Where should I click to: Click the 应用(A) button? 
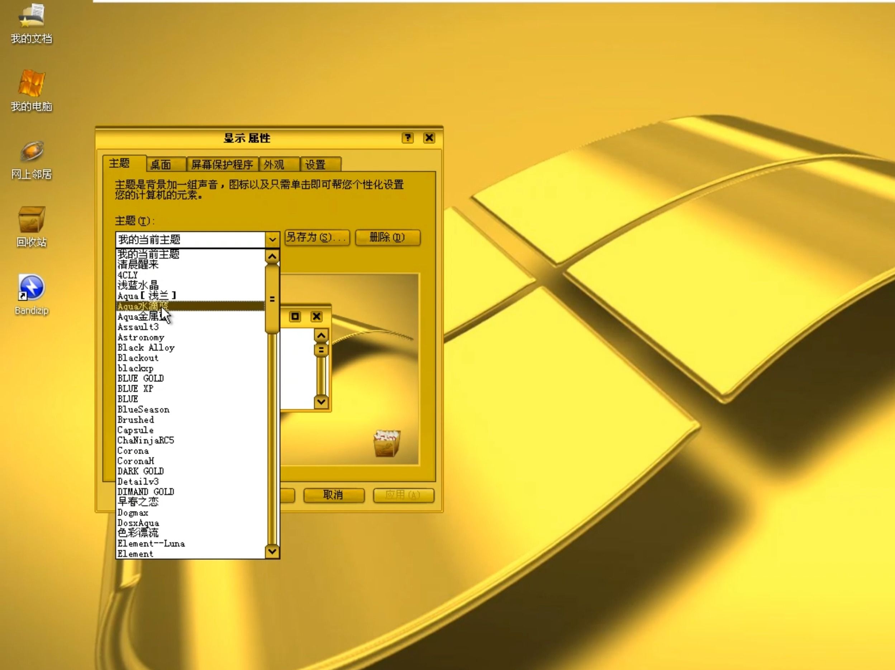coord(403,495)
